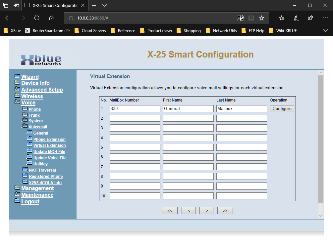Add this page to favorites via star icon
Image resolution: width=333 pixels, height=242 pixels.
(x=261, y=18)
